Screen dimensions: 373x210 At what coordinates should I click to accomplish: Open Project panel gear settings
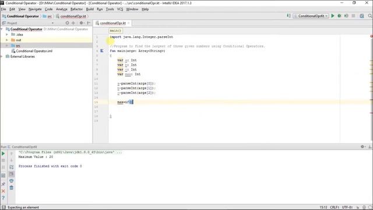[82, 23]
